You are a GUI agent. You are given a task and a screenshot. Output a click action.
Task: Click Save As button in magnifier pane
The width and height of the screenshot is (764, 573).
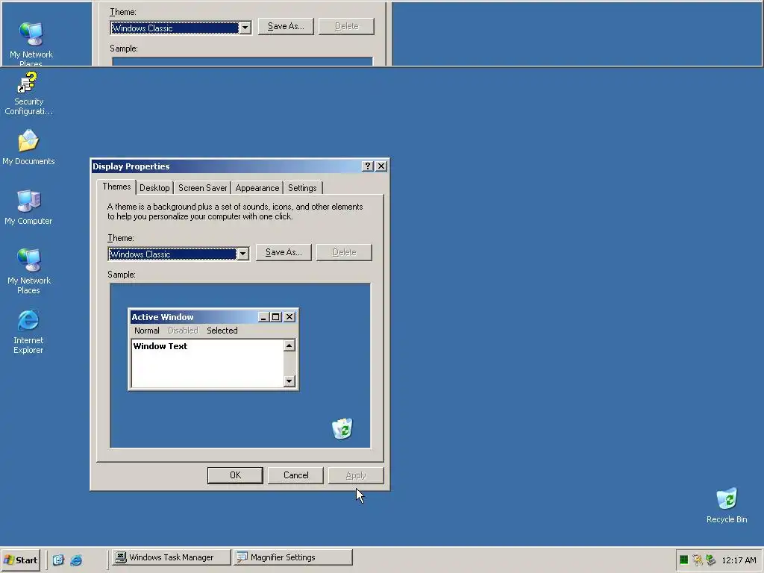pos(286,26)
